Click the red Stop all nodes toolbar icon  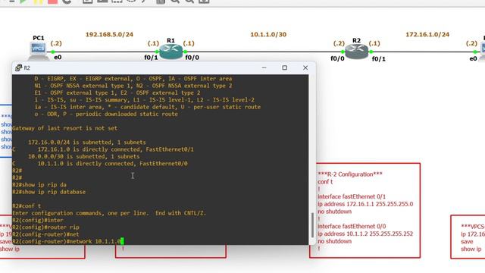click(x=52, y=2)
